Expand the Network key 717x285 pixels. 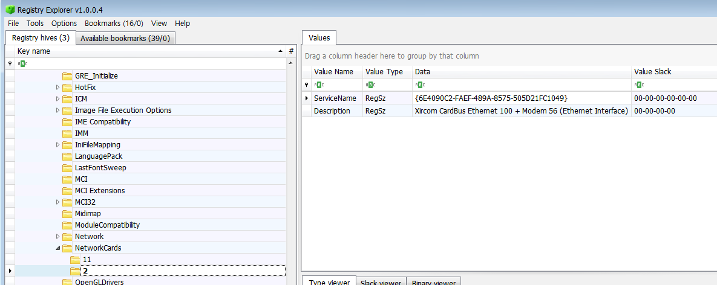[57, 236]
